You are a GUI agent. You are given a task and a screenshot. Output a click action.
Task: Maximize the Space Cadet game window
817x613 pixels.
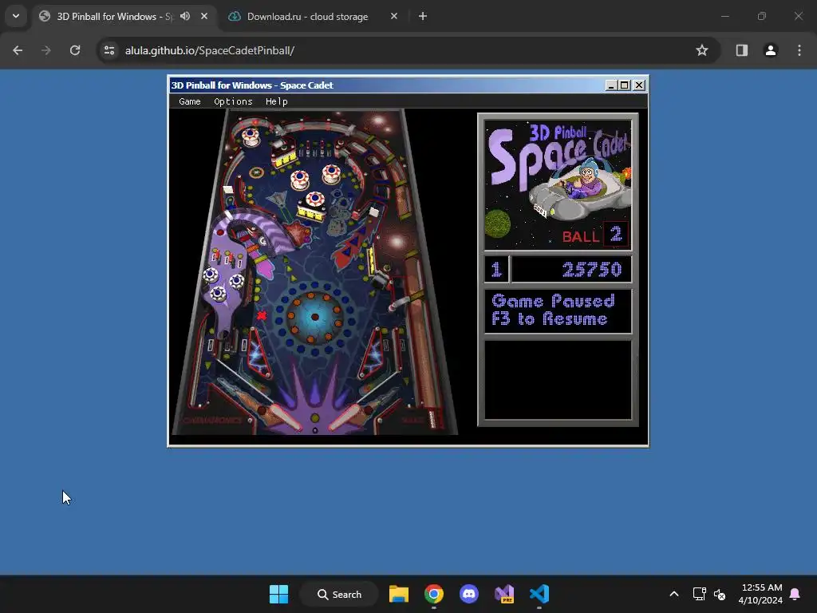coord(624,85)
